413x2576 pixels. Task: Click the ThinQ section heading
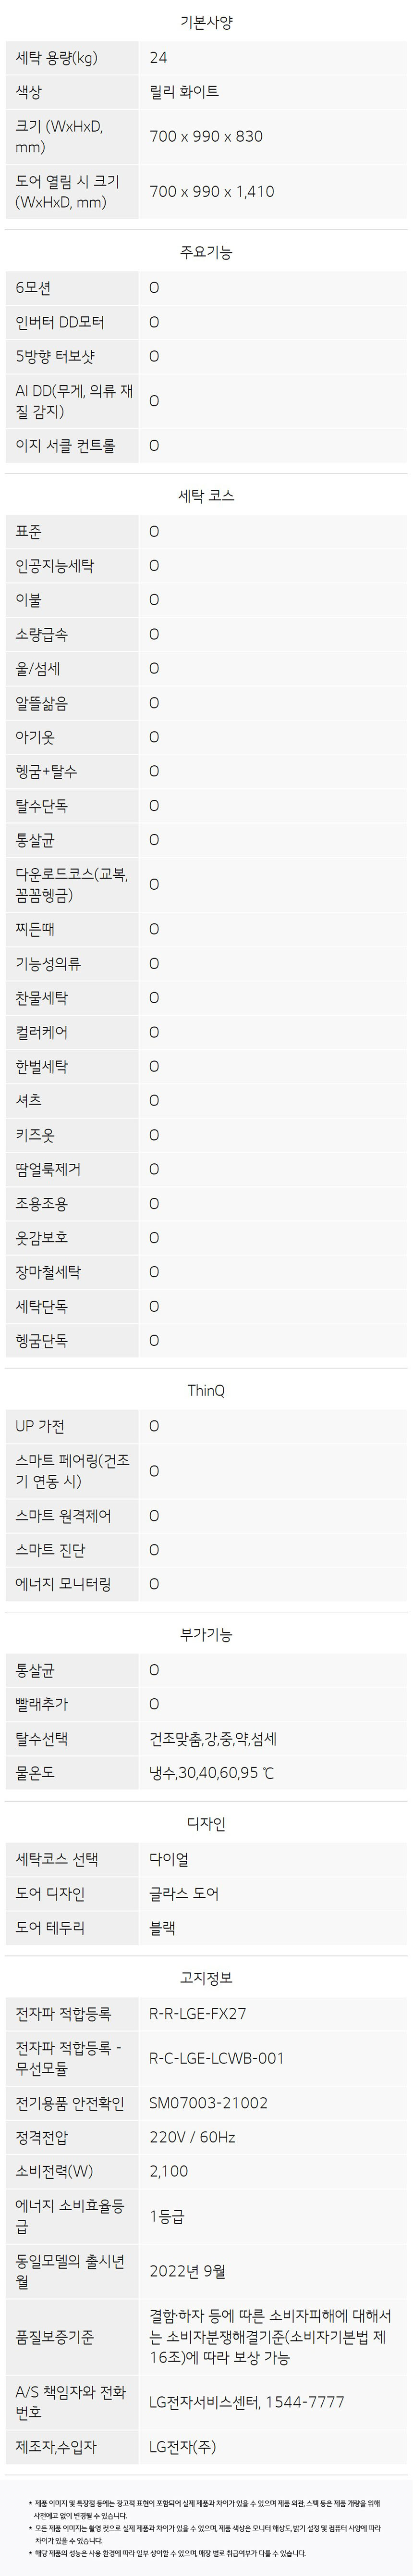tap(206, 1391)
